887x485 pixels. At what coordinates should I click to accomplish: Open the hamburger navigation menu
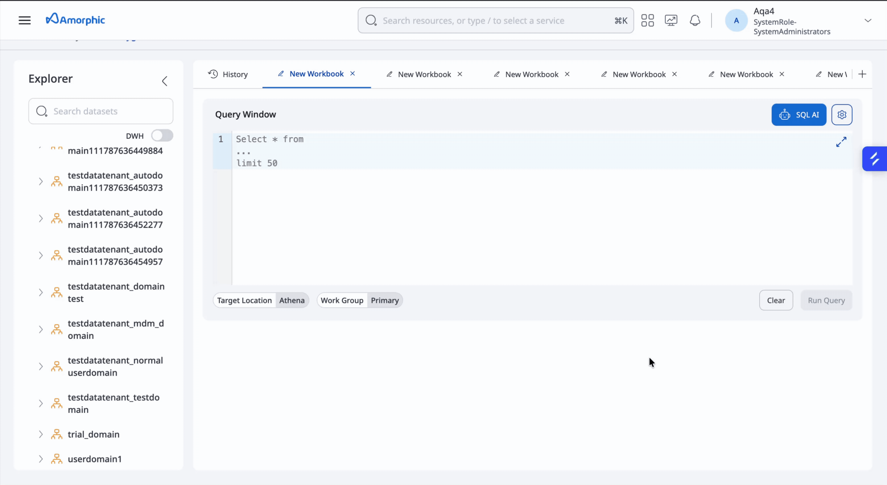click(x=24, y=20)
